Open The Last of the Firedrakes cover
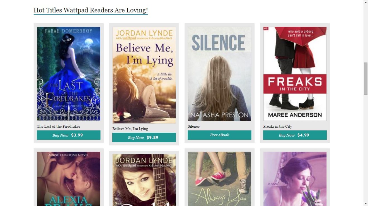 tap(69, 74)
